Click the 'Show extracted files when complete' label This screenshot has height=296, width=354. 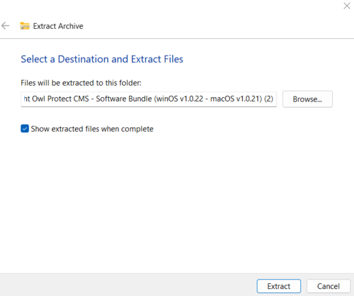(x=92, y=129)
